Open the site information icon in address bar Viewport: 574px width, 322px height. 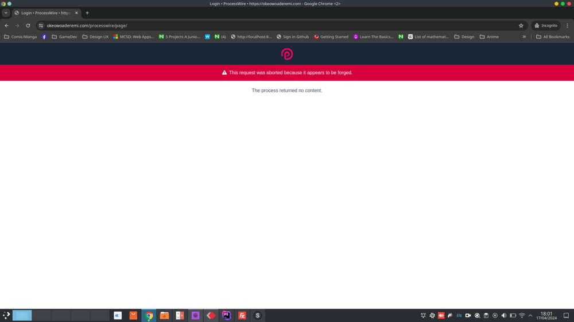pos(41,26)
